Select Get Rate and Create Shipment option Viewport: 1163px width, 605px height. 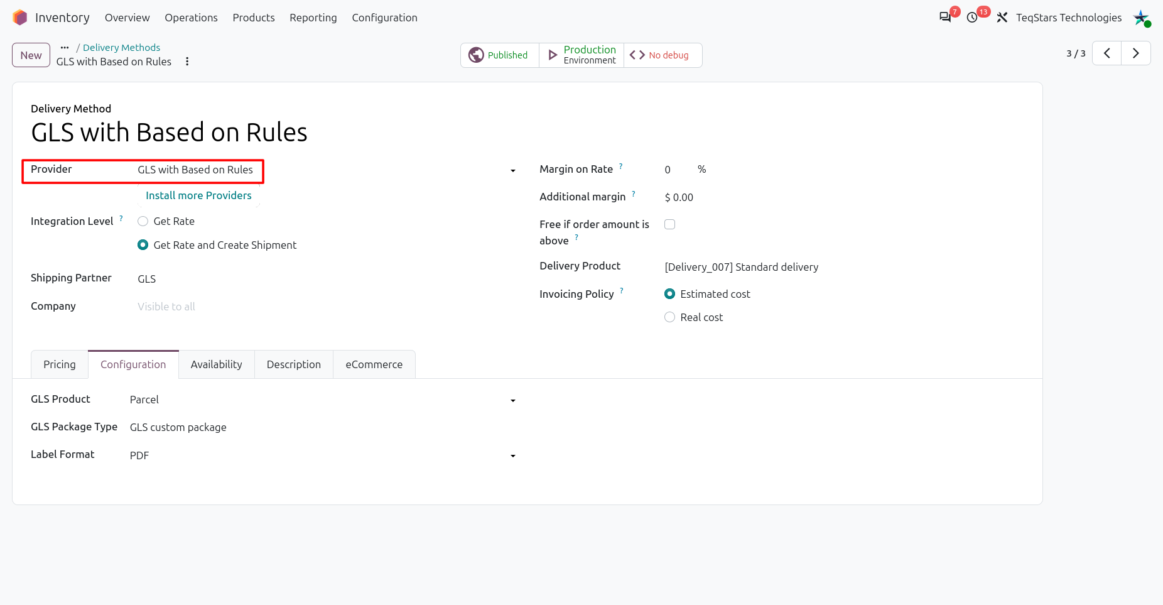(x=143, y=245)
